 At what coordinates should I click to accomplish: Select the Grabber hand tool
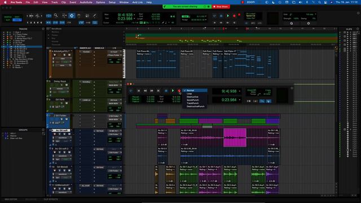(79, 16)
